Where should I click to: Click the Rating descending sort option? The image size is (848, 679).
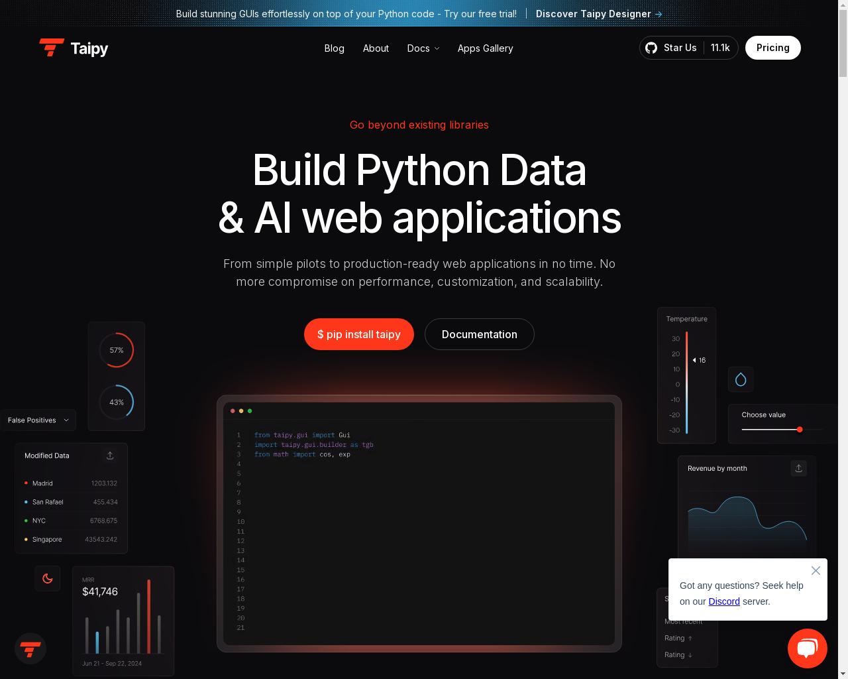[x=678, y=654]
